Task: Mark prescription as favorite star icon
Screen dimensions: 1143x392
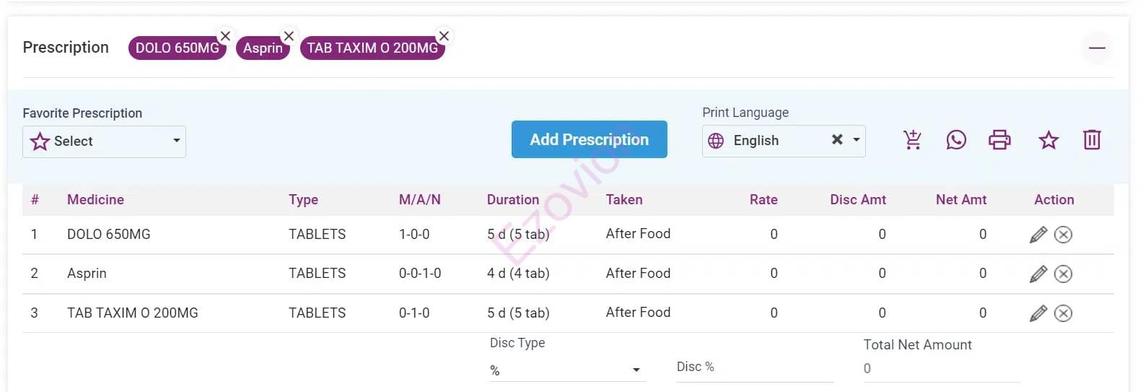Action: [x=1048, y=140]
